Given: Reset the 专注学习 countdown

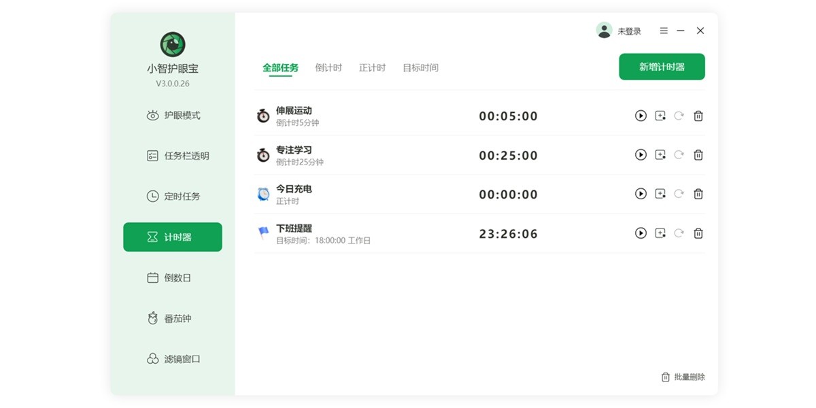Looking at the screenshot, I should point(678,155).
